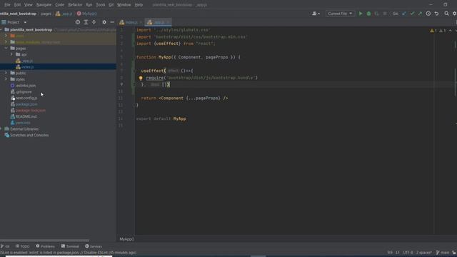Open the Code menu
This screenshot has height=257, width=457.
pyautogui.click(x=60, y=5)
